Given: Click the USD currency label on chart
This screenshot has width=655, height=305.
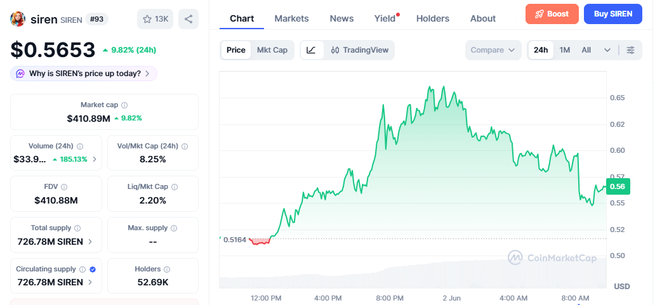Looking at the screenshot, I should [x=621, y=286].
